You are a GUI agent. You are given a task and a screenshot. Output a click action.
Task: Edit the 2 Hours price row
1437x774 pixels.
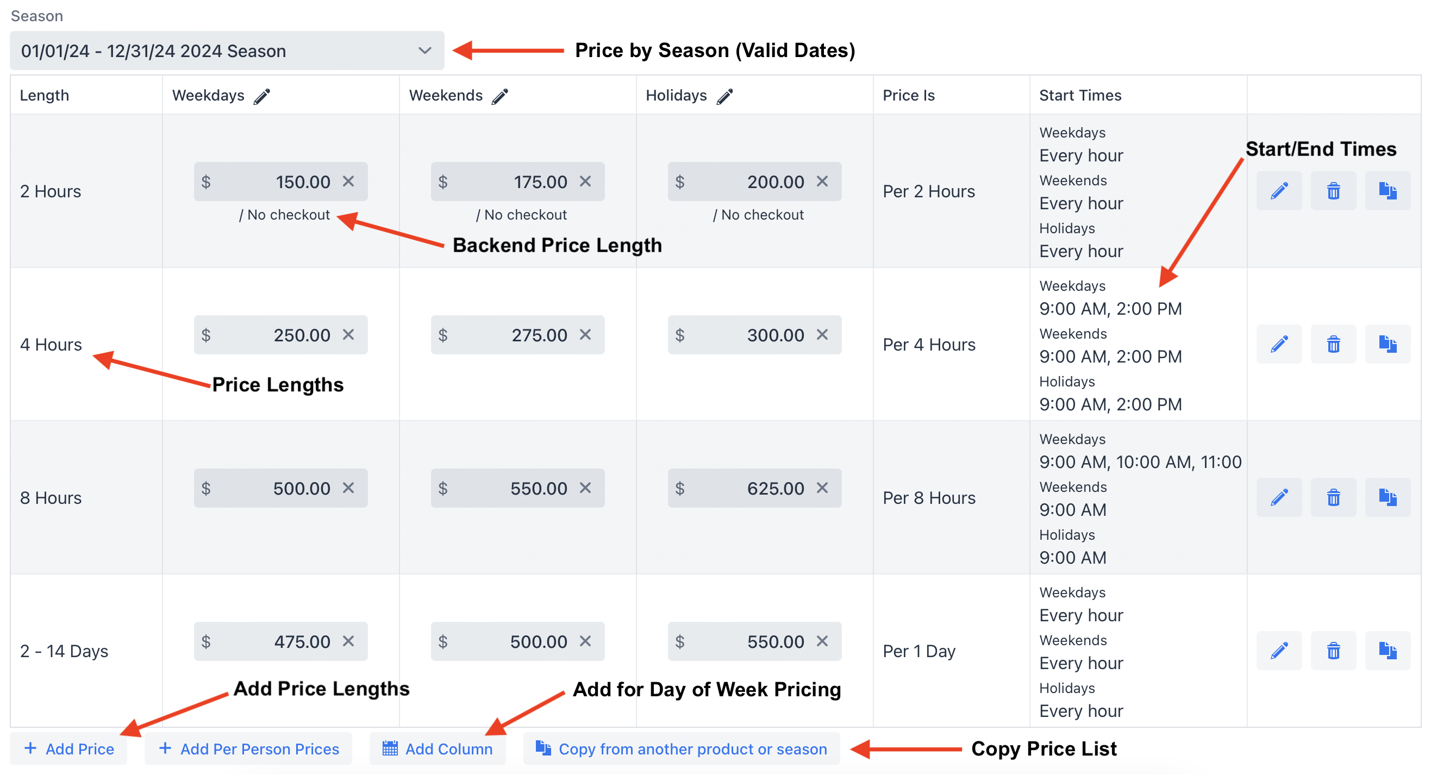pyautogui.click(x=1279, y=191)
